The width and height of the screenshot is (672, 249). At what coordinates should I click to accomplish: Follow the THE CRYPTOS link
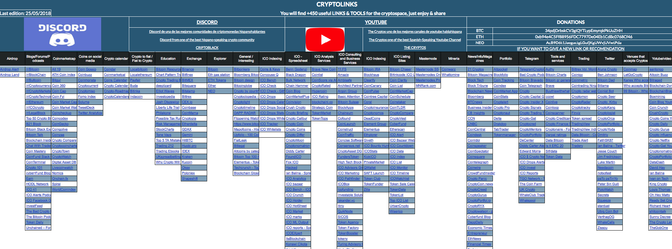point(415,48)
